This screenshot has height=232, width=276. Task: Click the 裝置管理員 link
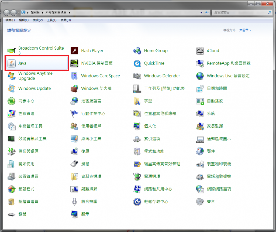pyautogui.click(x=28, y=176)
